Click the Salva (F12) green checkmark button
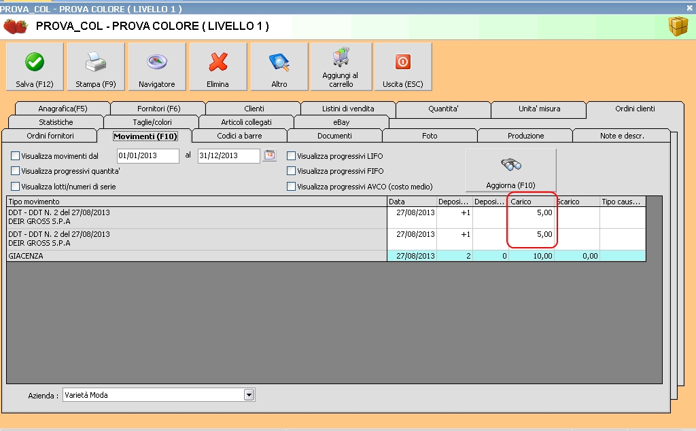The image size is (696, 431). pyautogui.click(x=35, y=67)
